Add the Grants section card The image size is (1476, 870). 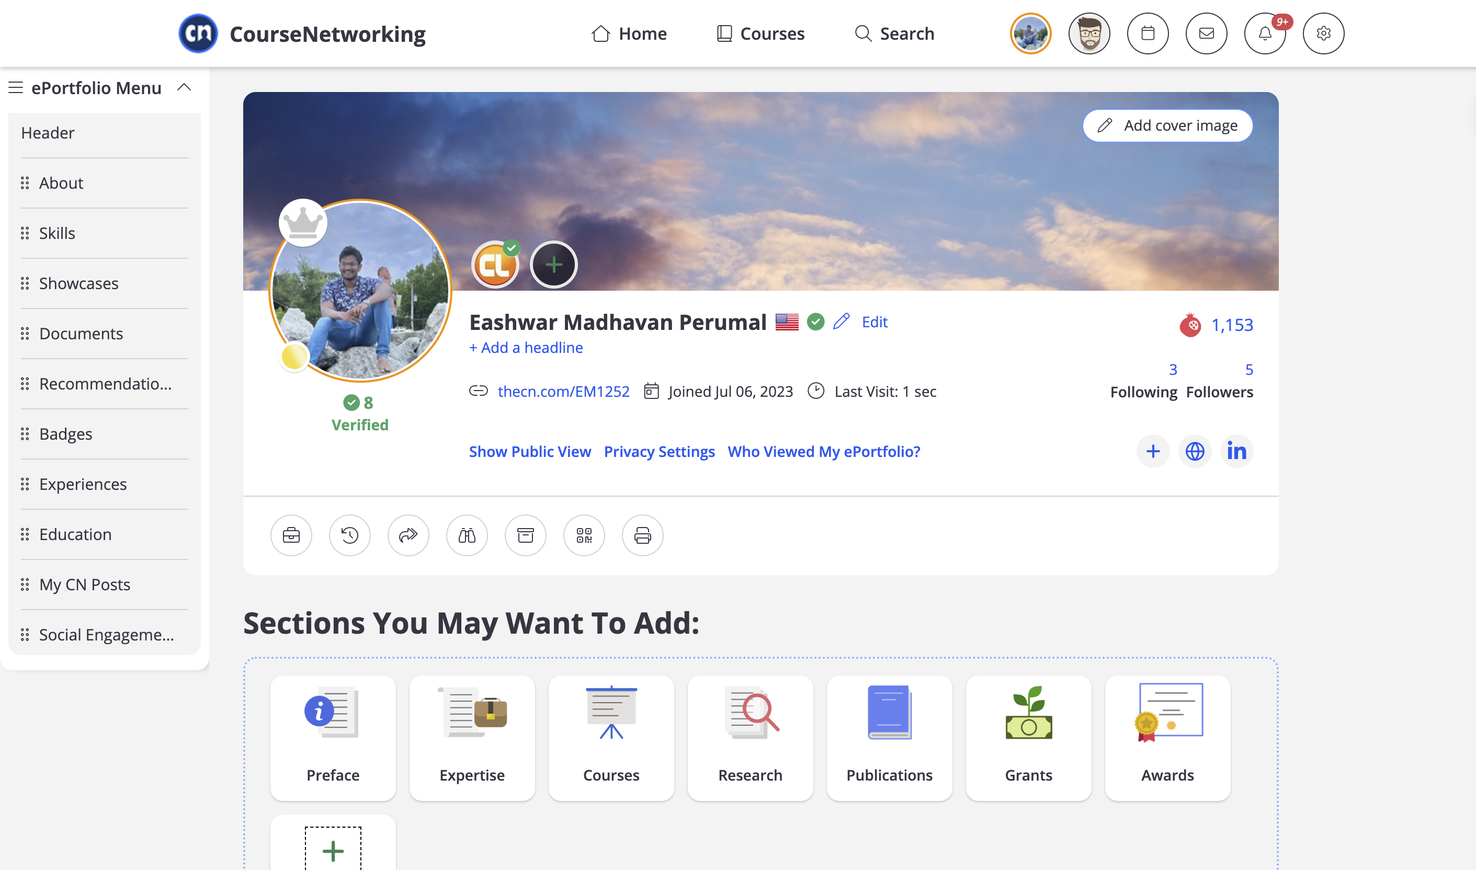(1029, 738)
